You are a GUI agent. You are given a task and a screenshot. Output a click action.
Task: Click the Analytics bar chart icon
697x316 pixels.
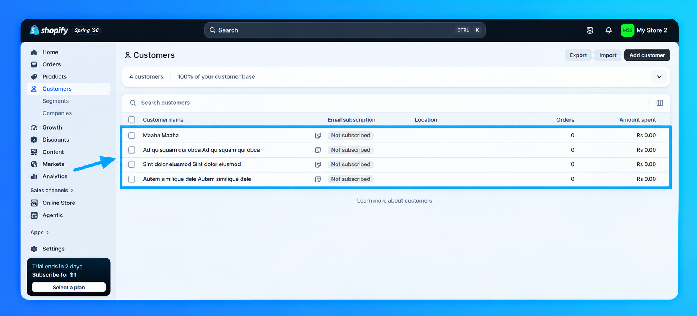click(x=34, y=176)
